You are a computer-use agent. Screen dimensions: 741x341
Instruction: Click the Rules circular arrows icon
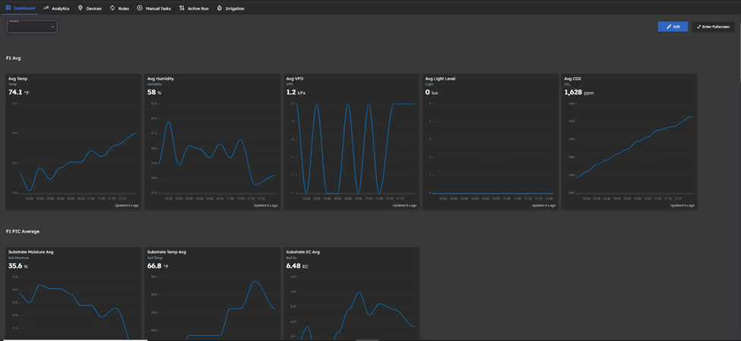pyautogui.click(x=112, y=8)
